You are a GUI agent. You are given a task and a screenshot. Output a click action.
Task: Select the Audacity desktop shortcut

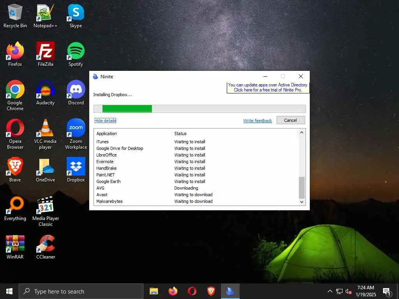click(45, 93)
